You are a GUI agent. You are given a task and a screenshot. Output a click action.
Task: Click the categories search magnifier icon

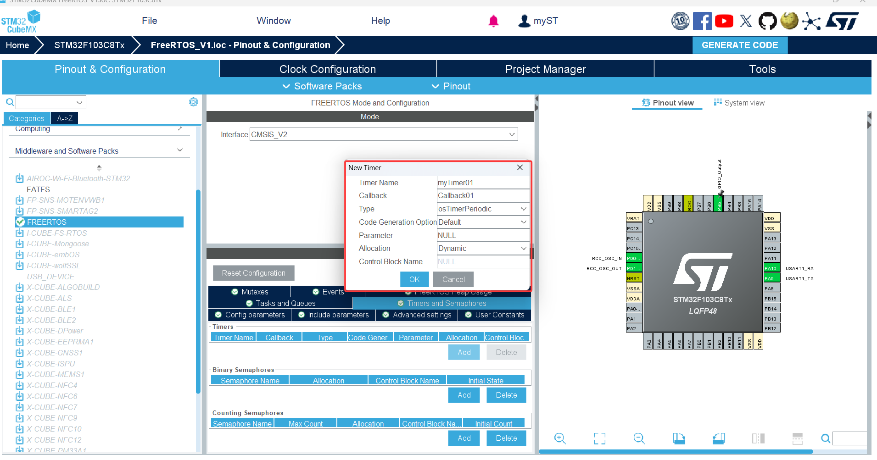[x=10, y=102]
